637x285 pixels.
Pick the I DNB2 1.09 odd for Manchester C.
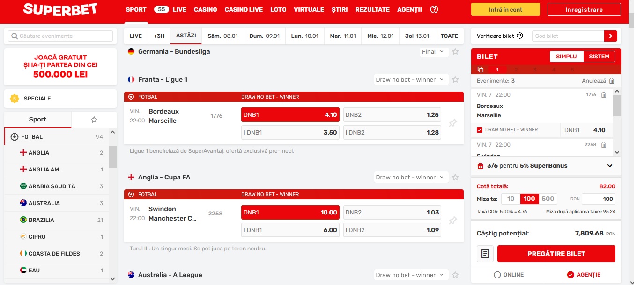(392, 230)
